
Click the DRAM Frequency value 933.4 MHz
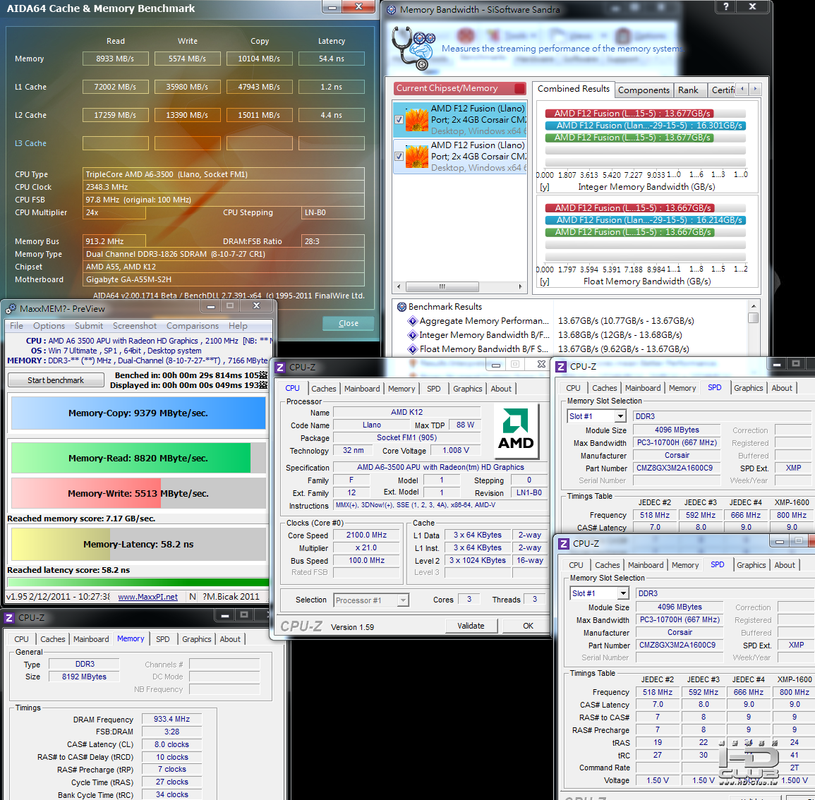(x=172, y=720)
